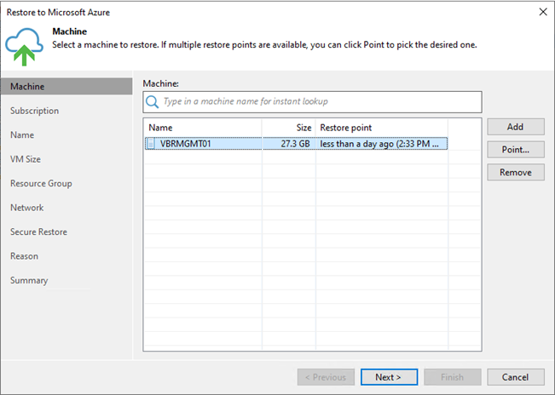555x395 pixels.
Task: Select the Machine step in sidebar
Action: pos(66,87)
